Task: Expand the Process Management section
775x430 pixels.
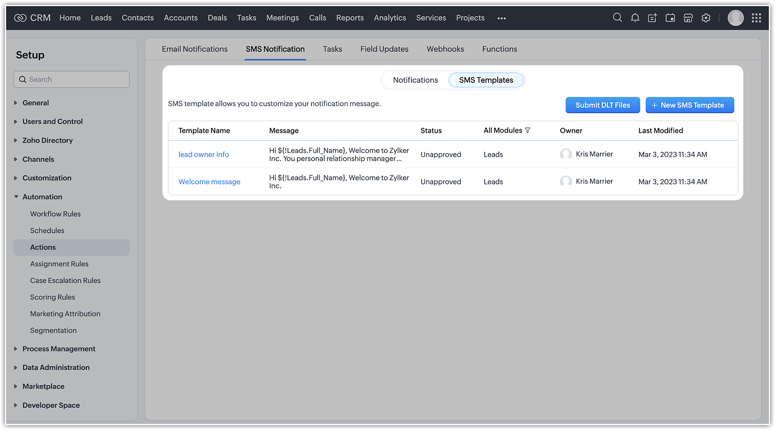Action: click(x=59, y=349)
